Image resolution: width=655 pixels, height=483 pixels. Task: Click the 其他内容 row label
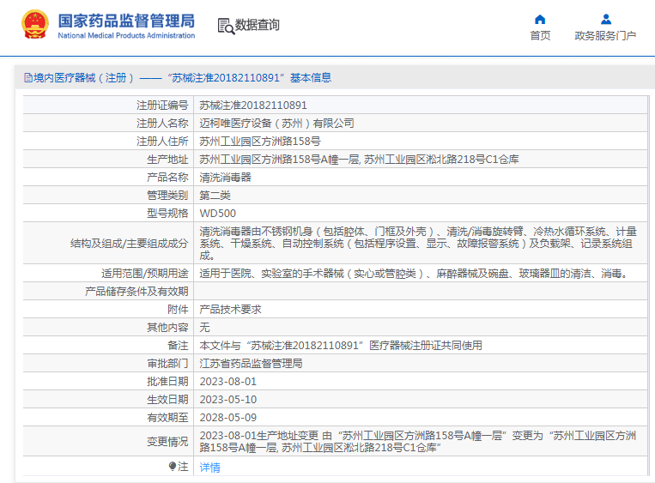tap(167, 327)
